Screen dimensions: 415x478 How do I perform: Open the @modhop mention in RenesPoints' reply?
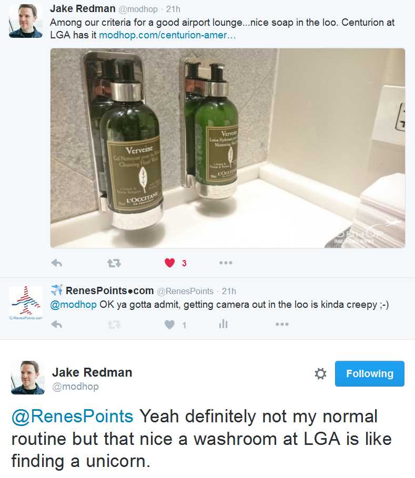coord(73,305)
